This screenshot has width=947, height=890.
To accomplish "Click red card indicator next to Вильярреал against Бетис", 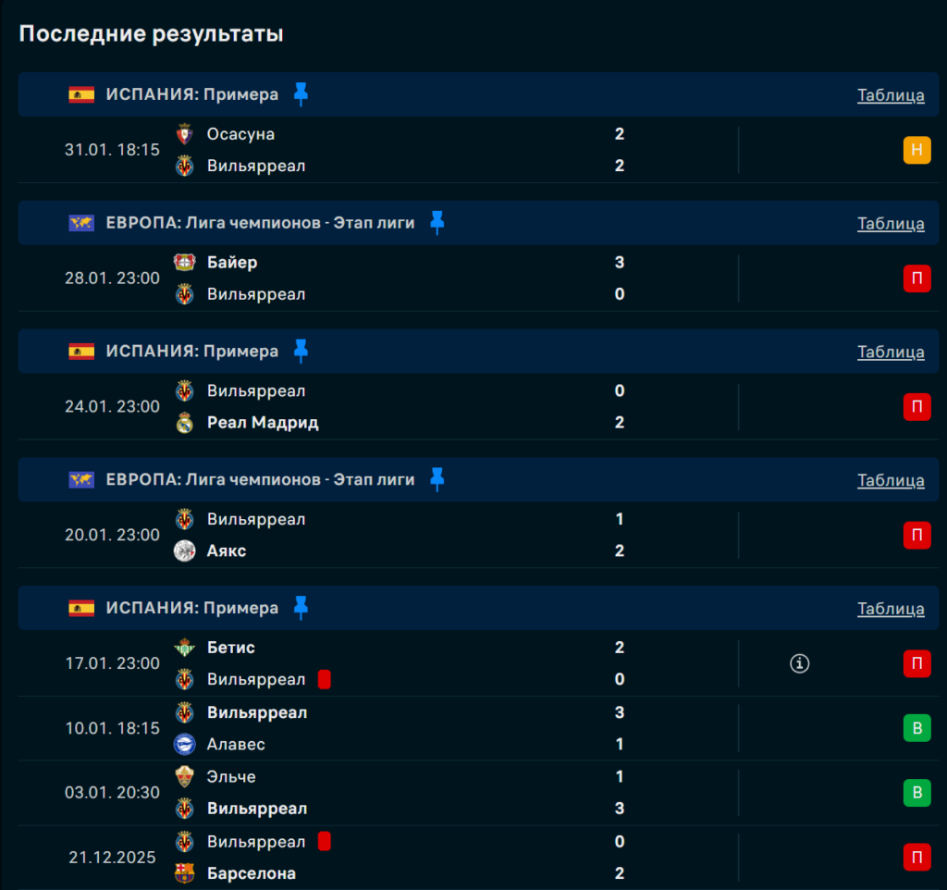I will point(325,680).
